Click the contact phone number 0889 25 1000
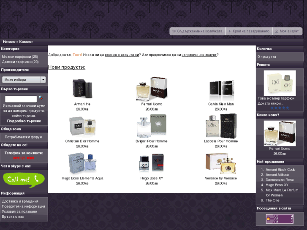Viewport: 307px width, 230px height. coord(23,158)
